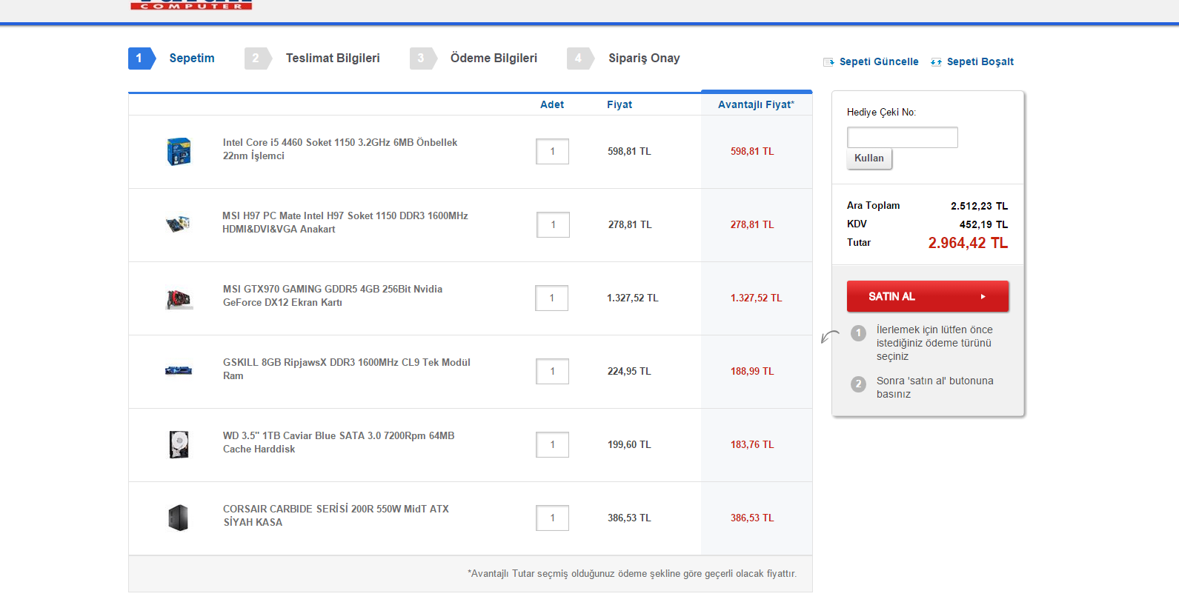Open Intel Core i5 4460 product thumbnail
This screenshot has width=1179, height=605.
click(x=179, y=151)
